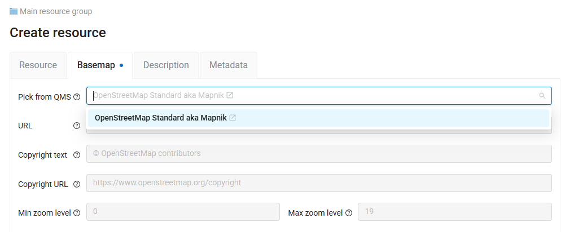Viewport: 561px width, 232px height.
Task: Click search magnifier icon in QMS field
Action: [x=542, y=96]
